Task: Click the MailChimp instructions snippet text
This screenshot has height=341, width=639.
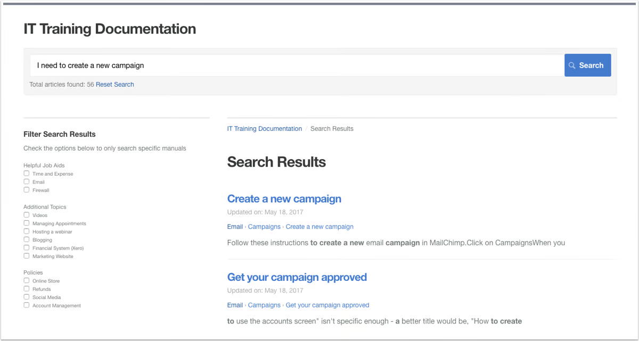Action: (396, 243)
